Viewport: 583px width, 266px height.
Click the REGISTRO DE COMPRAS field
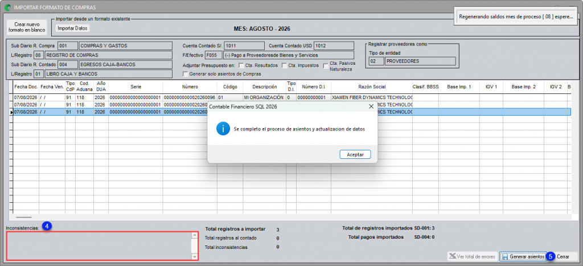pos(108,55)
